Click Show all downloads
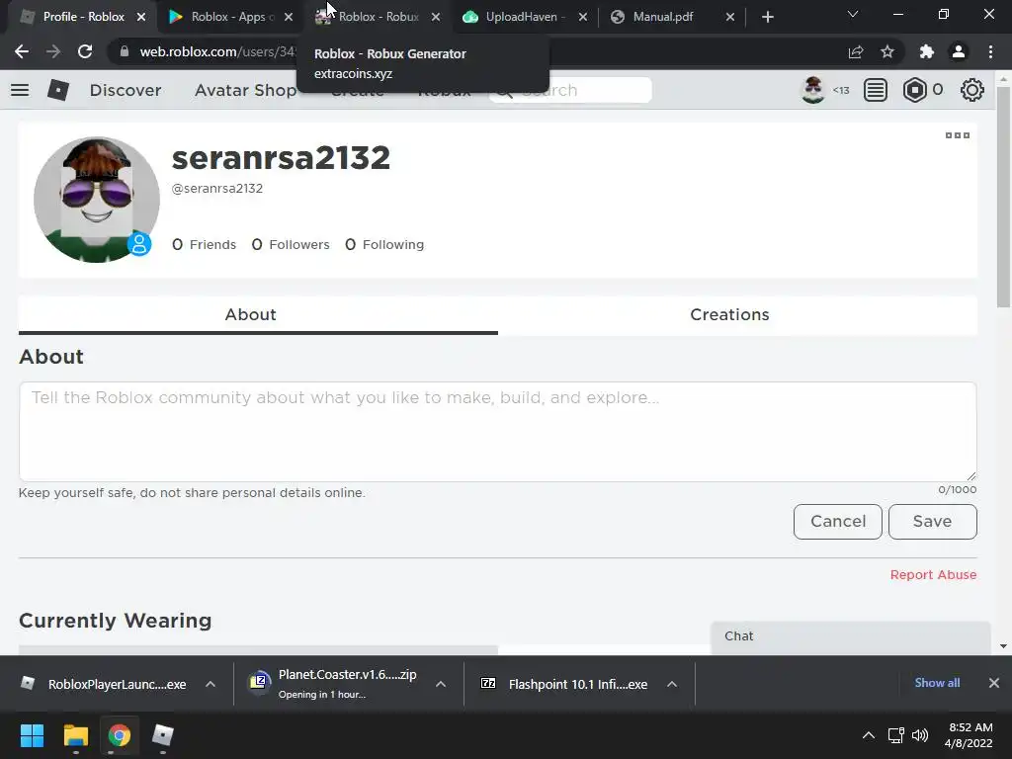 (x=937, y=683)
